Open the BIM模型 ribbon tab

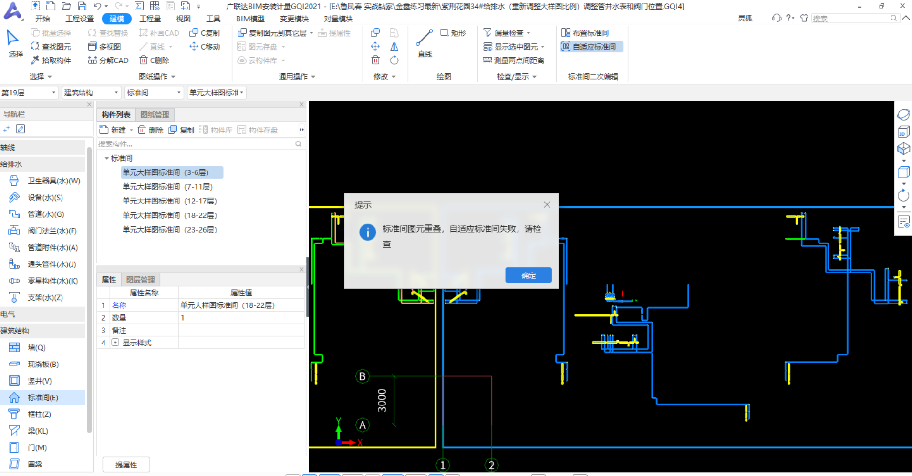click(250, 19)
